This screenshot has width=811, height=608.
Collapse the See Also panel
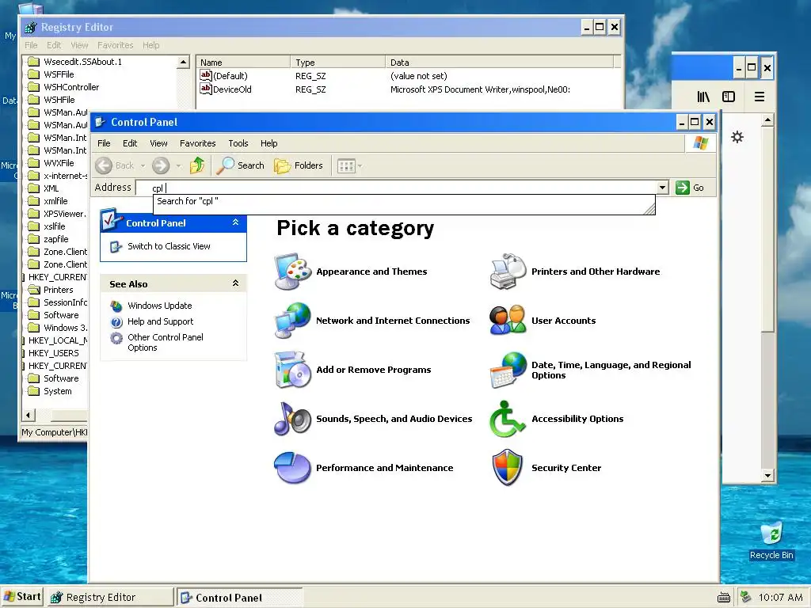(235, 283)
